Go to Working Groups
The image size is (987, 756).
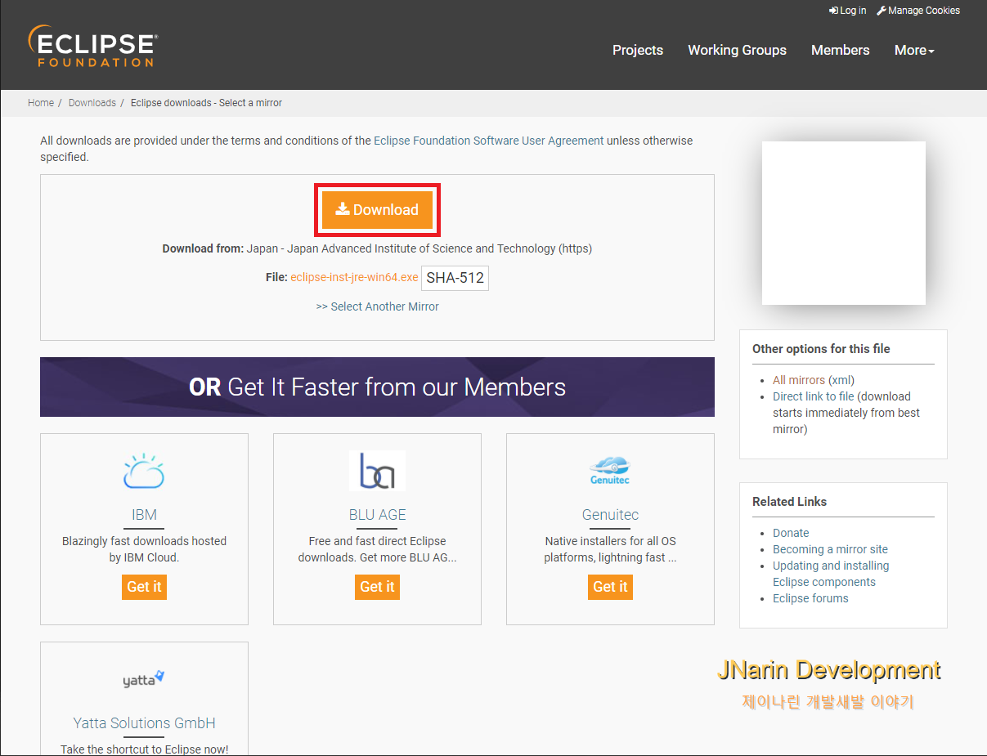pos(737,50)
